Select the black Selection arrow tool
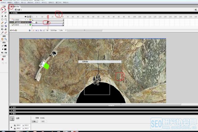Screen dimensions: 198x132 point(2,10)
